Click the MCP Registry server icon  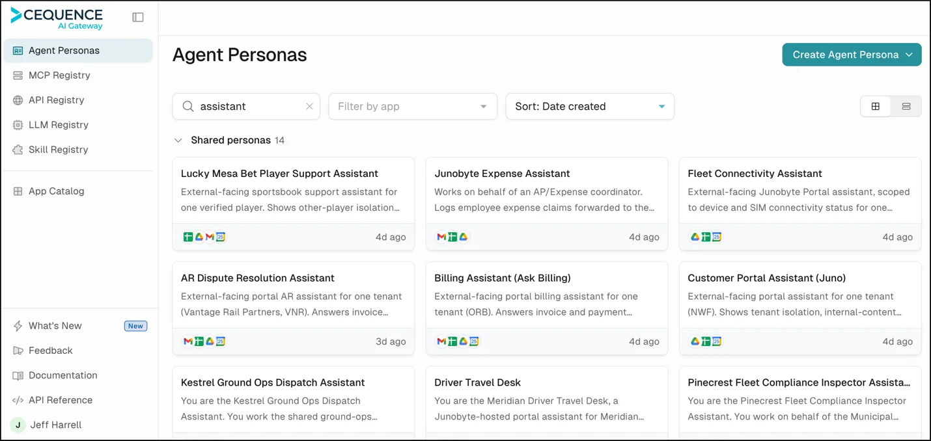(x=18, y=75)
